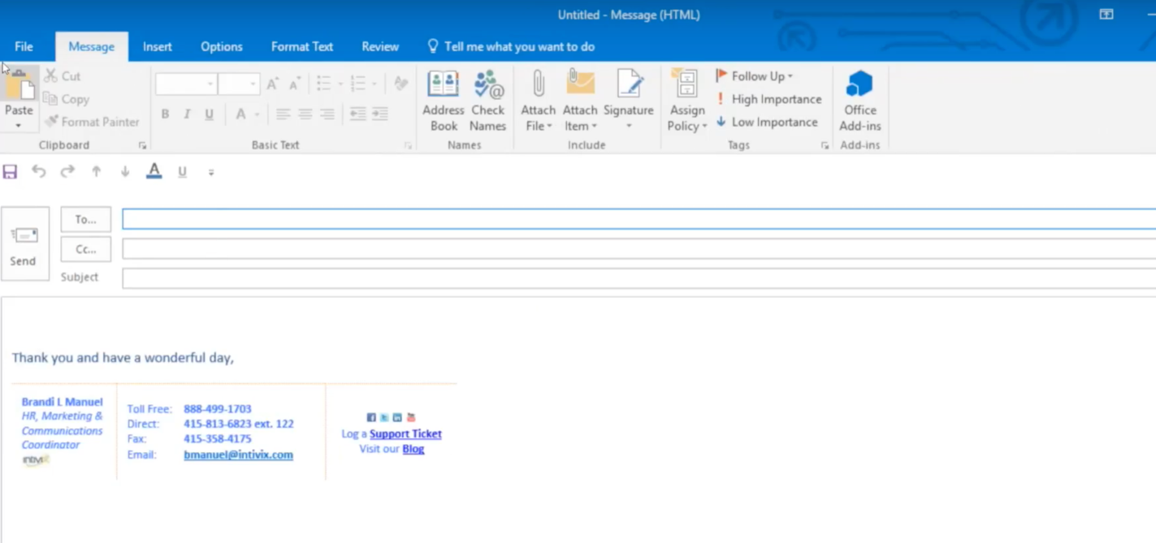Open the font selection combo box

(185, 84)
